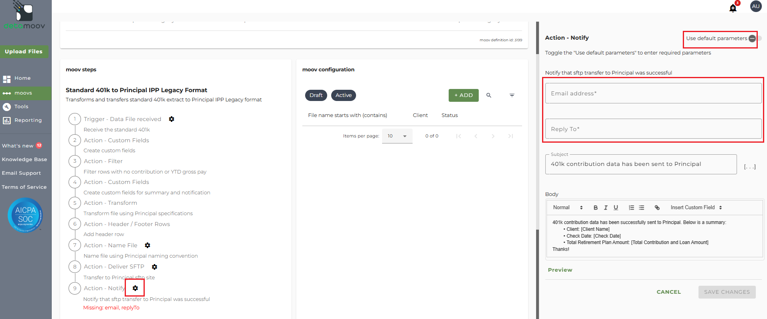Click the + ADD configuration button

463,95
